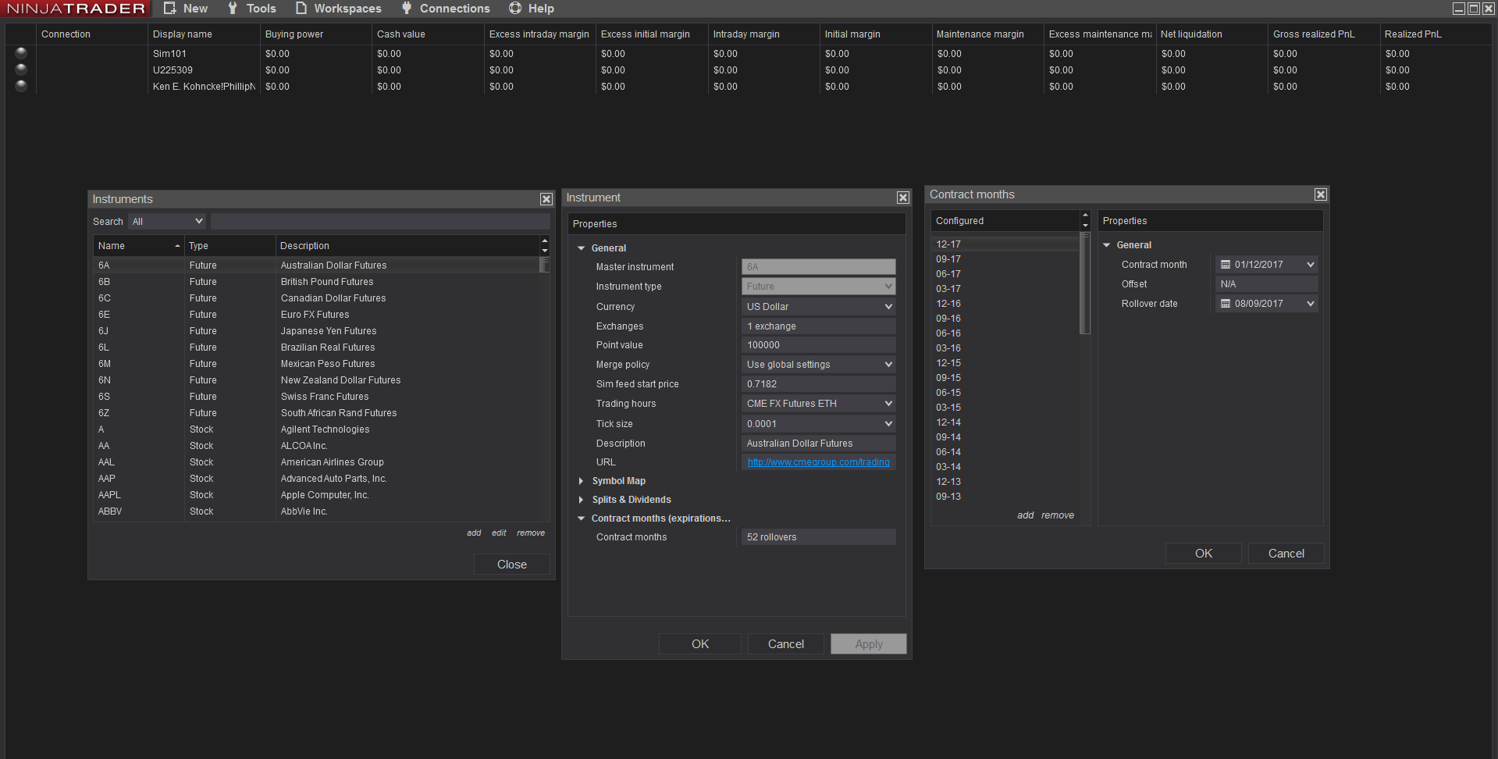
Task: Click the remove link in Instruments window
Action: [x=531, y=533]
